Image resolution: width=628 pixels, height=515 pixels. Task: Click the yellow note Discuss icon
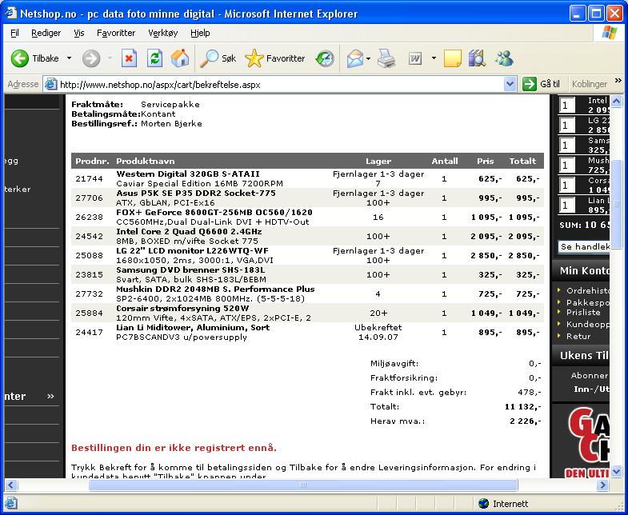coord(453,58)
